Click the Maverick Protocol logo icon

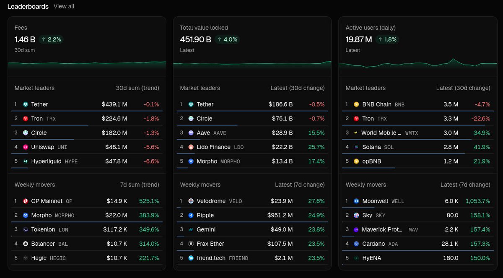click(x=357, y=230)
